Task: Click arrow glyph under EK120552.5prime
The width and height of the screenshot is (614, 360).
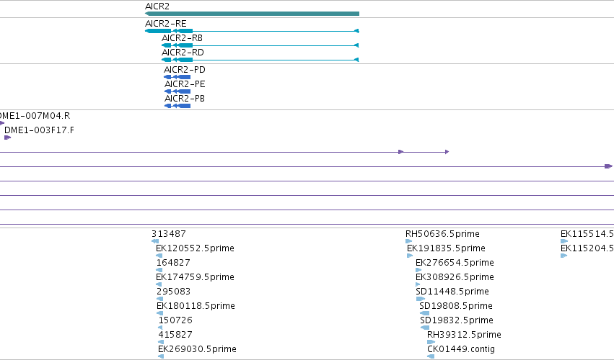Action: click(x=159, y=256)
